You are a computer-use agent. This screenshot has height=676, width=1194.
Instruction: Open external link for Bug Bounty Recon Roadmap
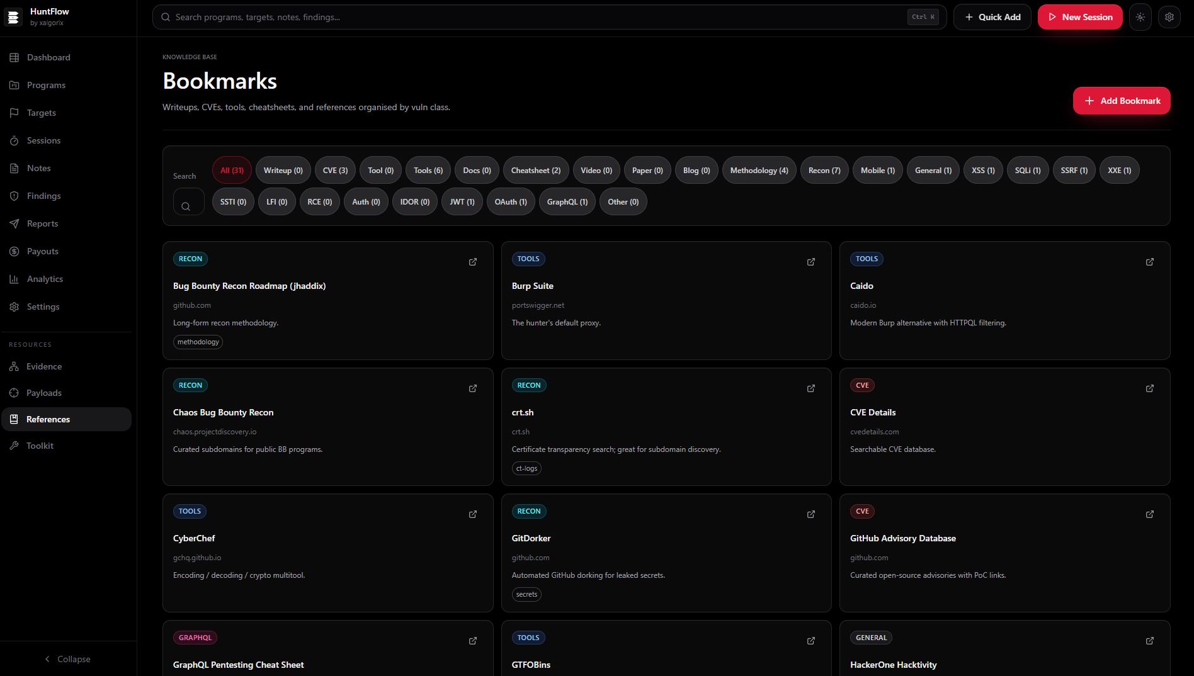(473, 262)
